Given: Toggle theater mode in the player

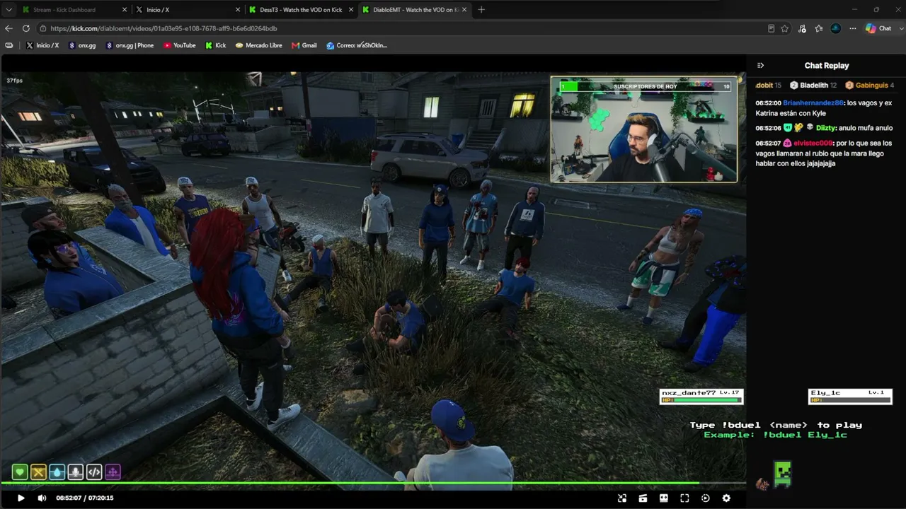Looking at the screenshot, I should tap(664, 498).
